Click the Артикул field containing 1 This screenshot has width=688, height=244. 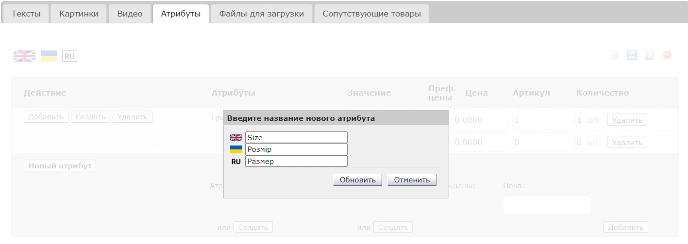543,120
